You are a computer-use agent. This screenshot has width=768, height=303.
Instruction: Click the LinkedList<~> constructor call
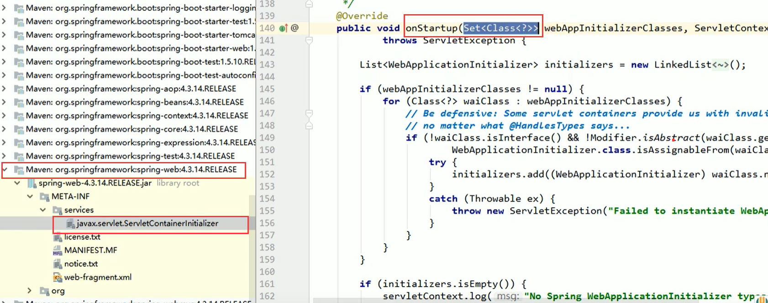pos(700,65)
